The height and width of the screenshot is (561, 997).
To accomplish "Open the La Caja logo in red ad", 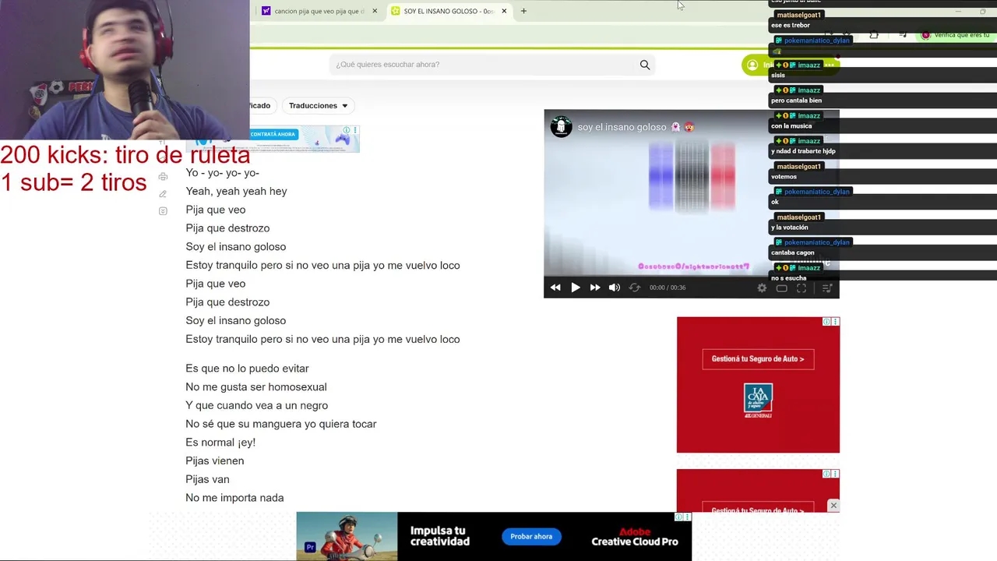I will [x=758, y=400].
